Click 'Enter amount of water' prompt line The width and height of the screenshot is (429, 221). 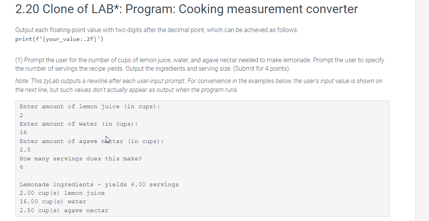point(78,124)
